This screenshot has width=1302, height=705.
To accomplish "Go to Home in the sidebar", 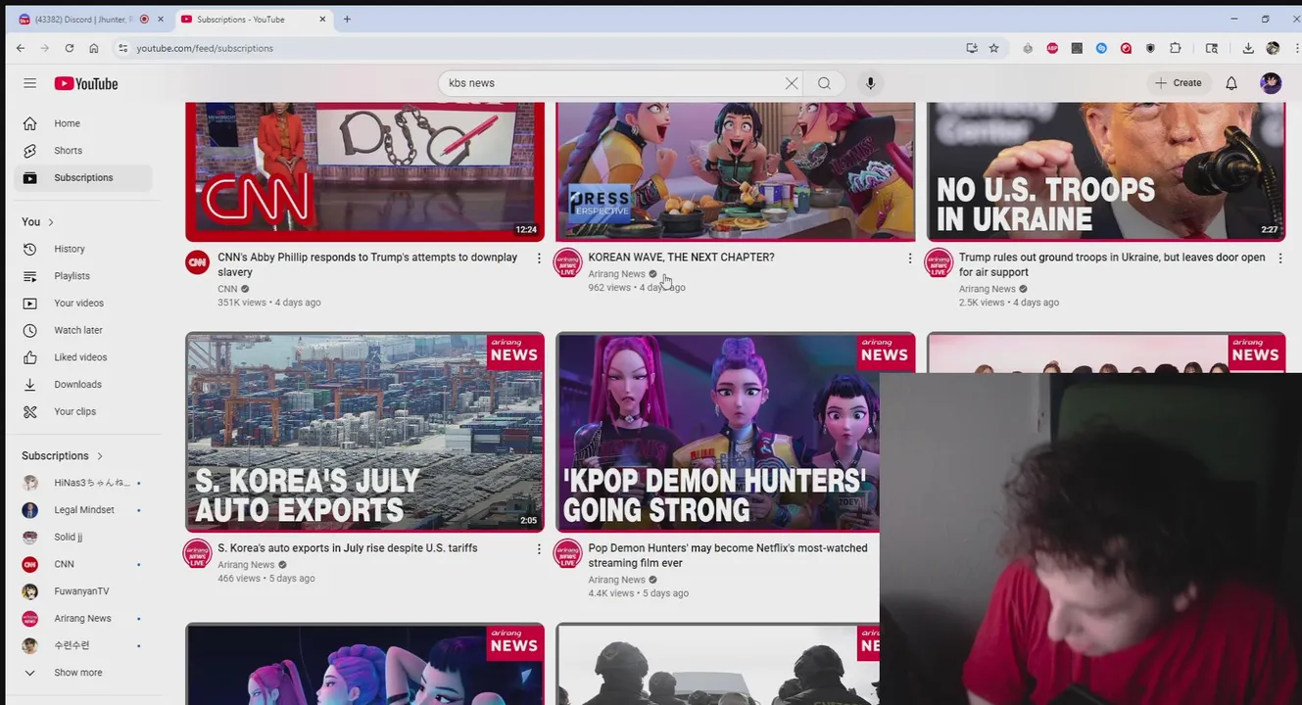I will pos(84,123).
